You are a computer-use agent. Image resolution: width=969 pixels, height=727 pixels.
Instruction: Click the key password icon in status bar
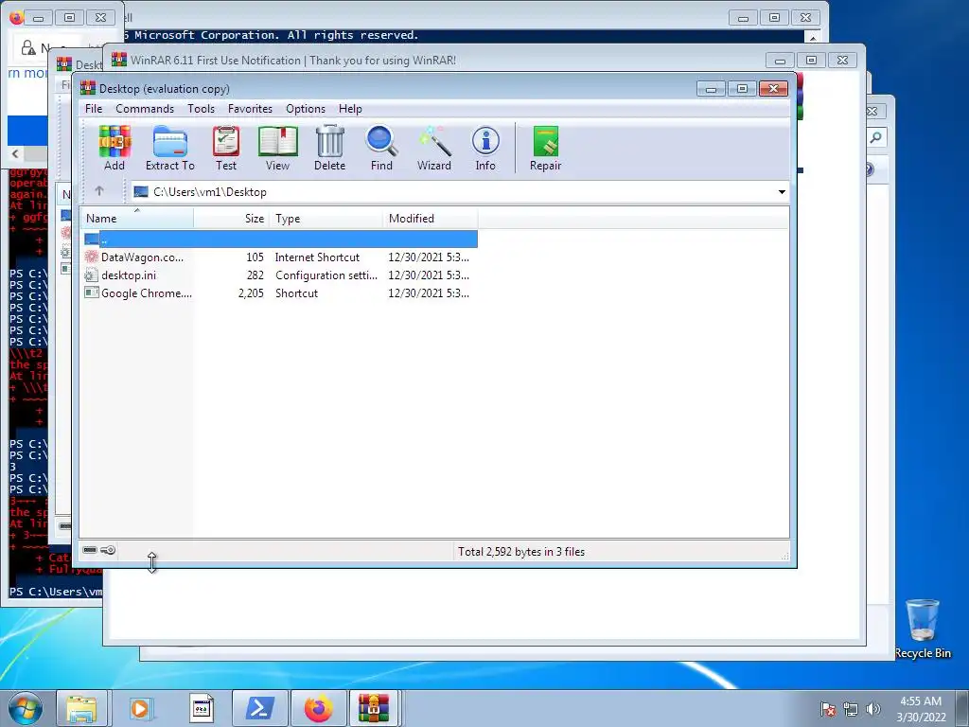[108, 550]
